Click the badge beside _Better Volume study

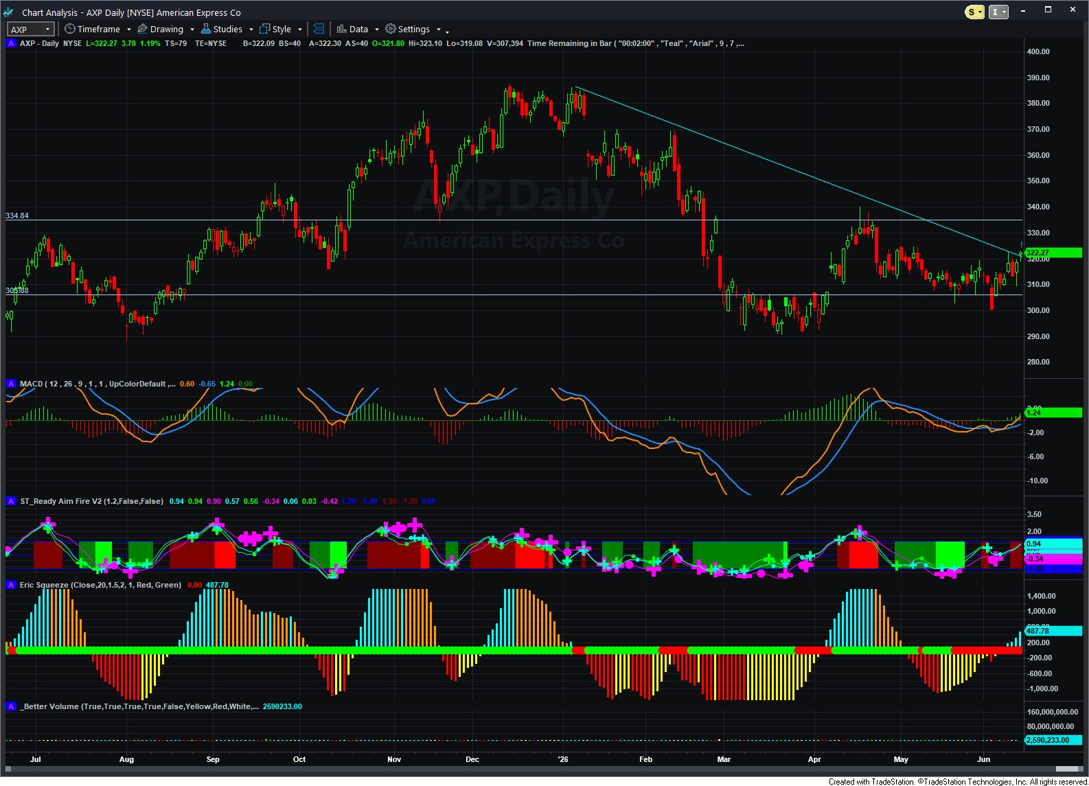11,706
